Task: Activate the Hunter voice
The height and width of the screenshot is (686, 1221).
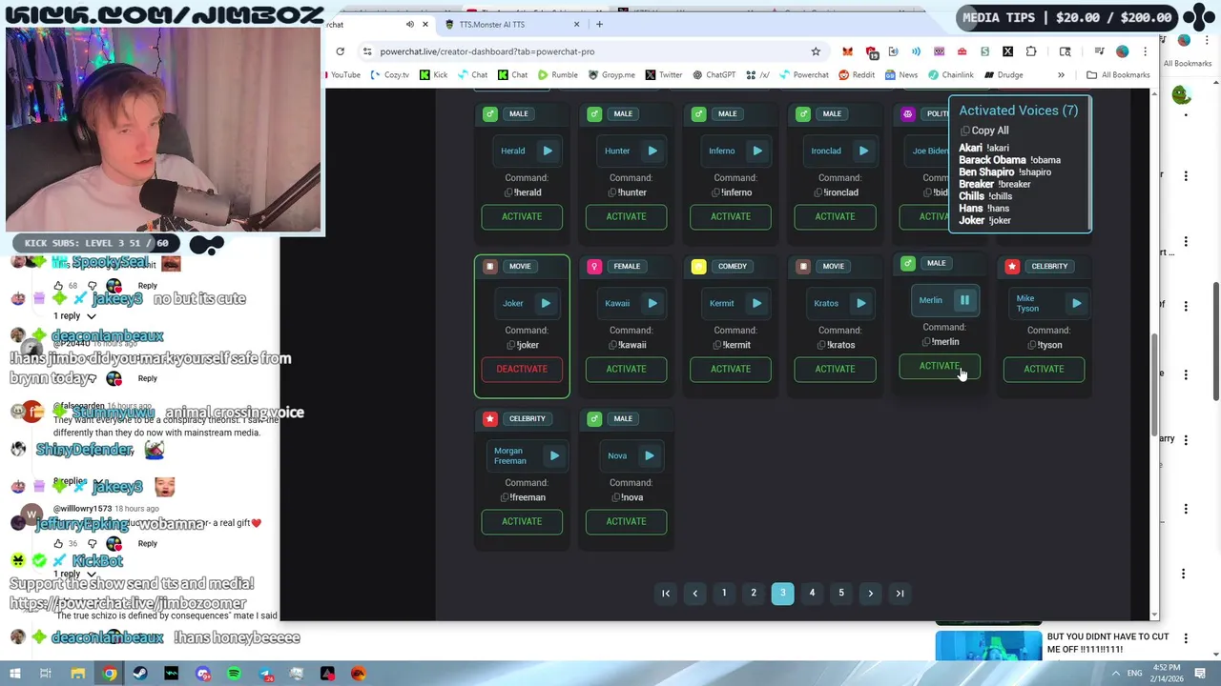Action: (x=626, y=216)
